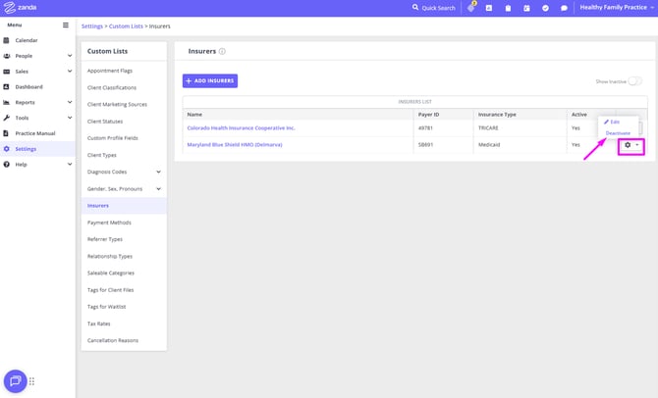Select Payment Methods in Custom Lists
This screenshot has width=658, height=398.
click(109, 223)
